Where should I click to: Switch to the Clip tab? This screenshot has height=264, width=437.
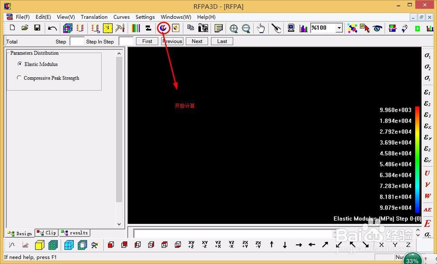[47, 233]
